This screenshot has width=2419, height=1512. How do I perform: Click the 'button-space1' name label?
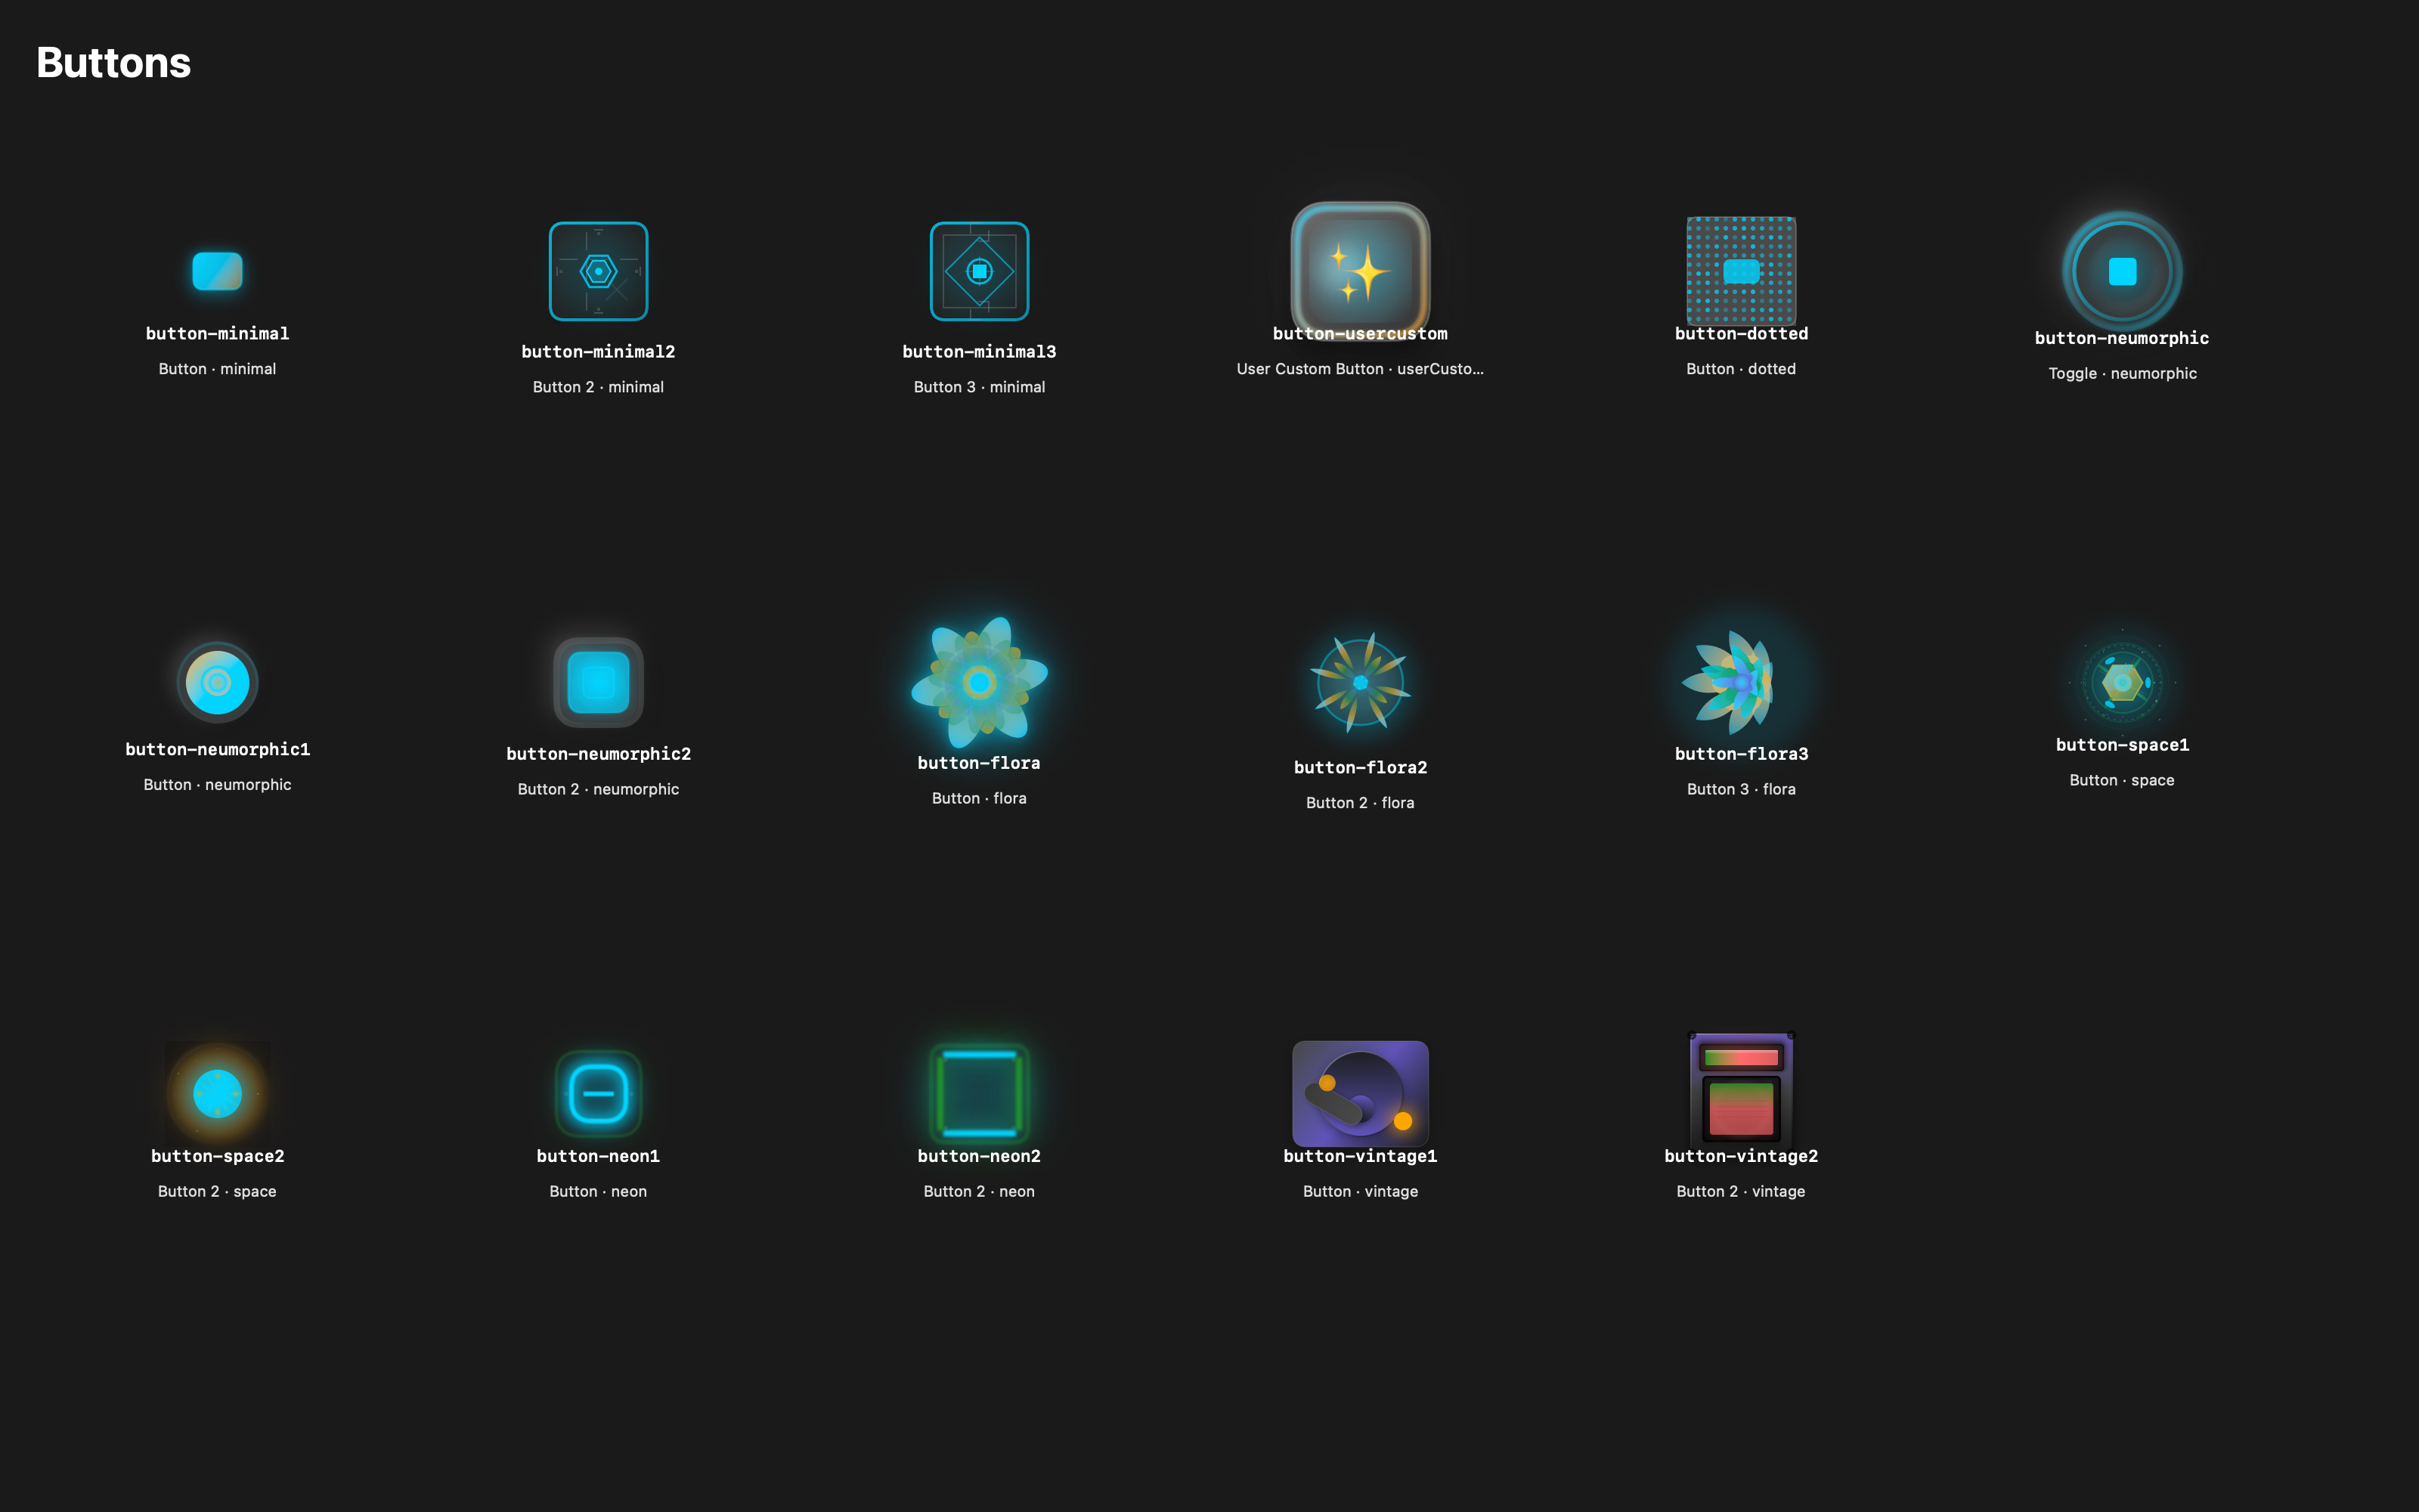(2121, 744)
